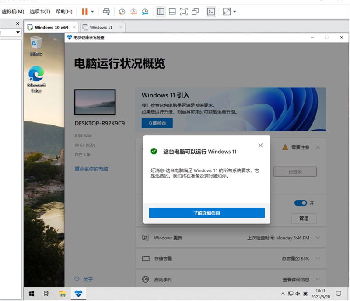This screenshot has height=301, width=350.
Task: Click the 重命名你的电脑 link
Action: pyautogui.click(x=91, y=169)
